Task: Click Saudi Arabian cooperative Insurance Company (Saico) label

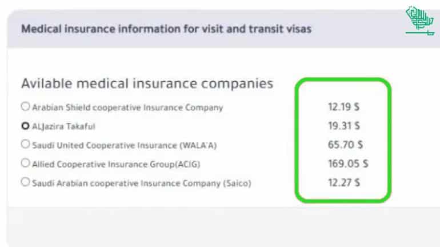Action: 141,183
